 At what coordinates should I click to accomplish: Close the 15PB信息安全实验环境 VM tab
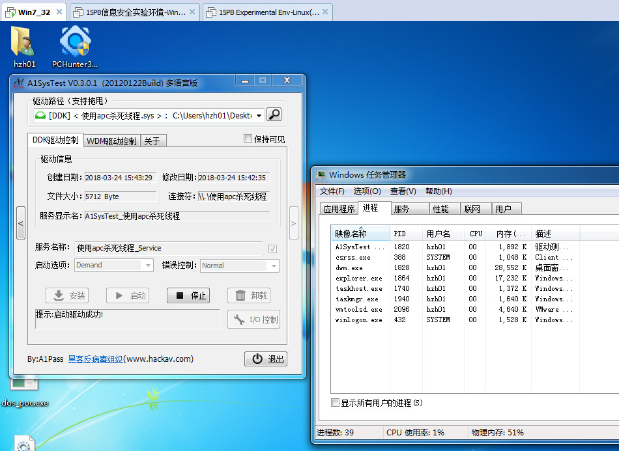click(192, 12)
